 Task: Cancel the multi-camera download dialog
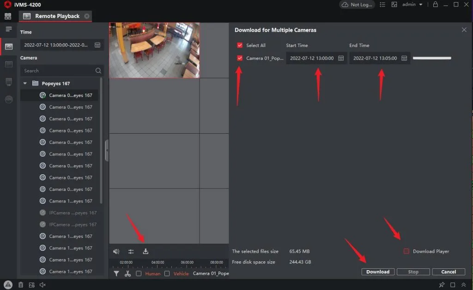[449, 272]
